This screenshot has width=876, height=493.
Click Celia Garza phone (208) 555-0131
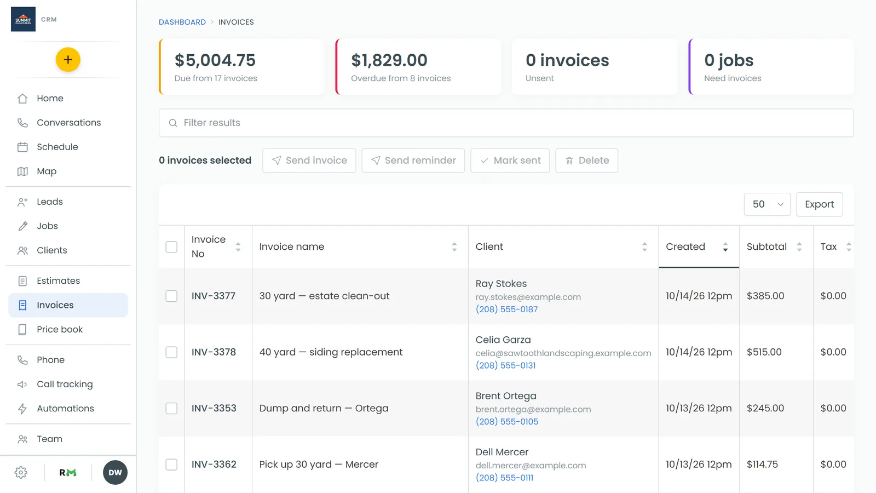(505, 365)
